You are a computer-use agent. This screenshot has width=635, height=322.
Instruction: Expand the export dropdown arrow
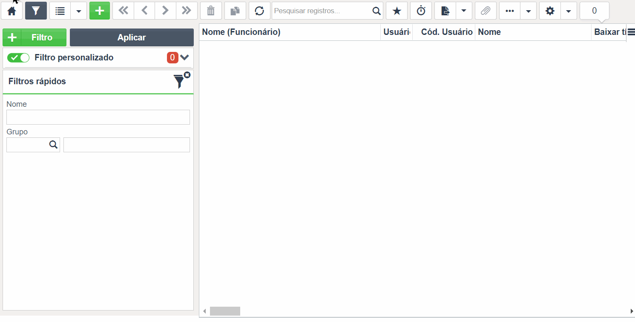point(464,11)
